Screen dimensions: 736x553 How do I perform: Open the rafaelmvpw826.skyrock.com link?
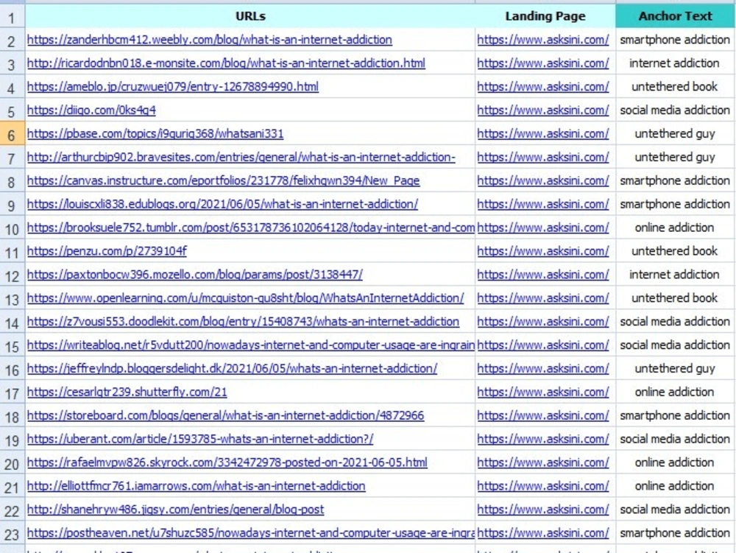point(227,462)
